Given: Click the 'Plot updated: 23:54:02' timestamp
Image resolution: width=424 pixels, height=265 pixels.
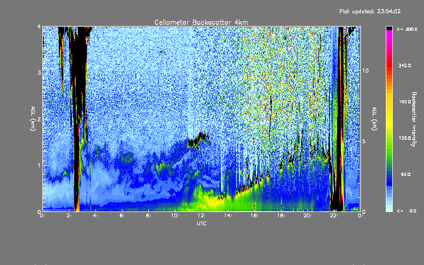Looking at the screenshot, I should pos(370,11).
